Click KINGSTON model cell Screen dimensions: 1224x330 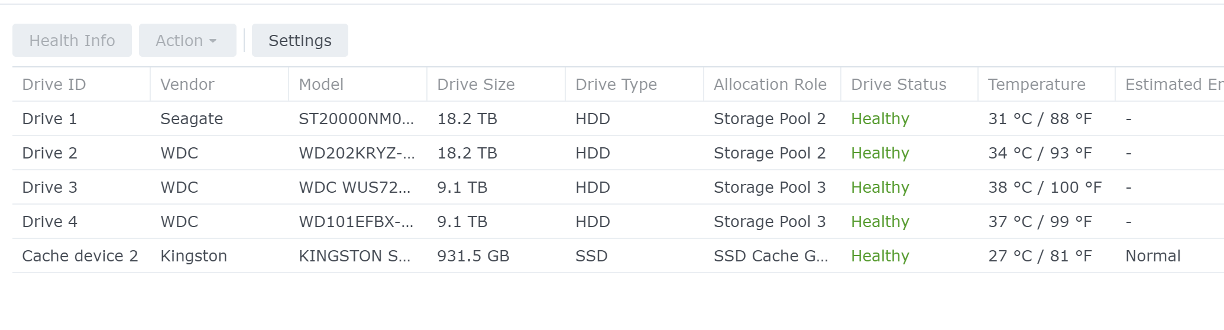pos(354,256)
